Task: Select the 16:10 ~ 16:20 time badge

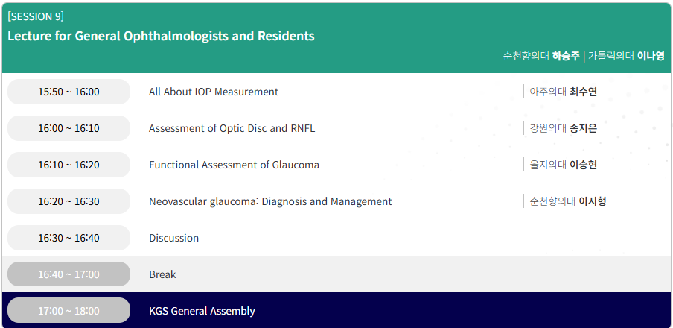Action: (68, 165)
